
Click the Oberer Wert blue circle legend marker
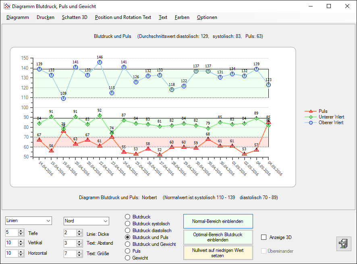click(x=310, y=123)
